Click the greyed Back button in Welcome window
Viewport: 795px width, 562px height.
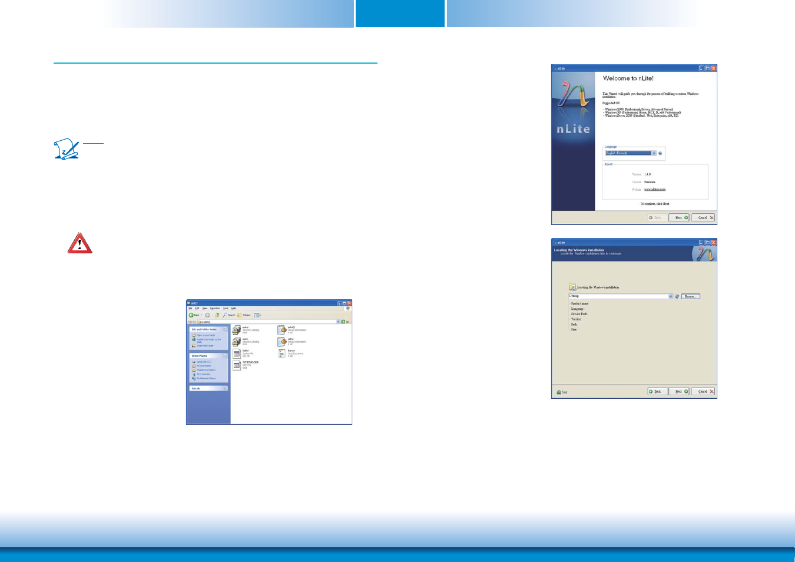(657, 217)
